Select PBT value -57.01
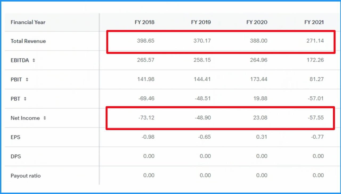This screenshot has height=194, width=341. pos(316,98)
